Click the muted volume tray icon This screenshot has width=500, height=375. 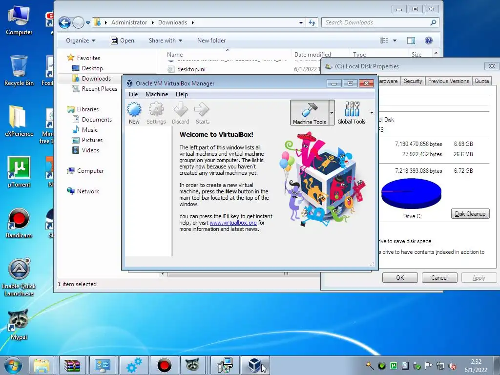click(452, 366)
